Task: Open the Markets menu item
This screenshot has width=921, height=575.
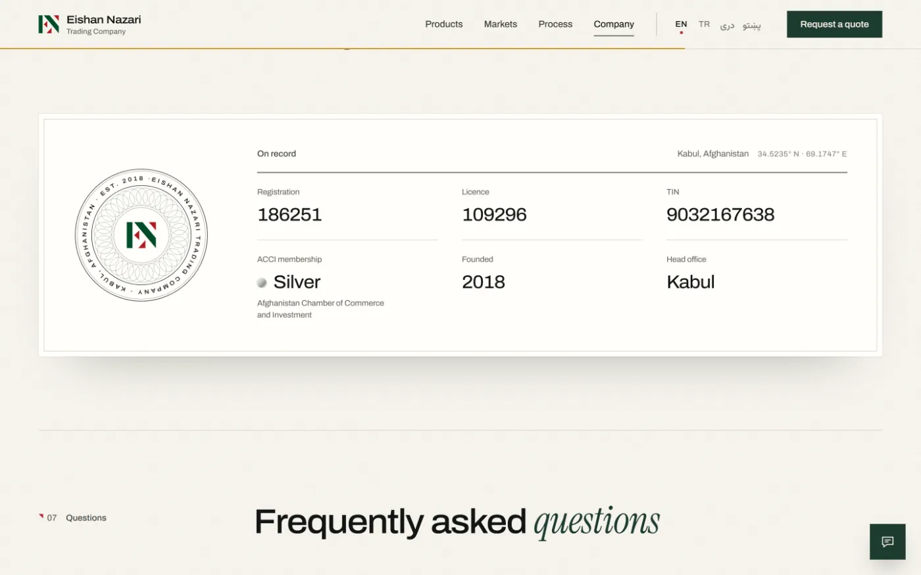Action: (501, 24)
